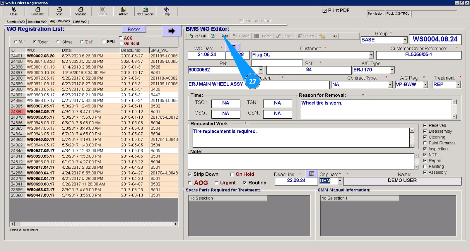
Task: Click the black arrow button beside Reset
Action: pyautogui.click(x=172, y=31)
